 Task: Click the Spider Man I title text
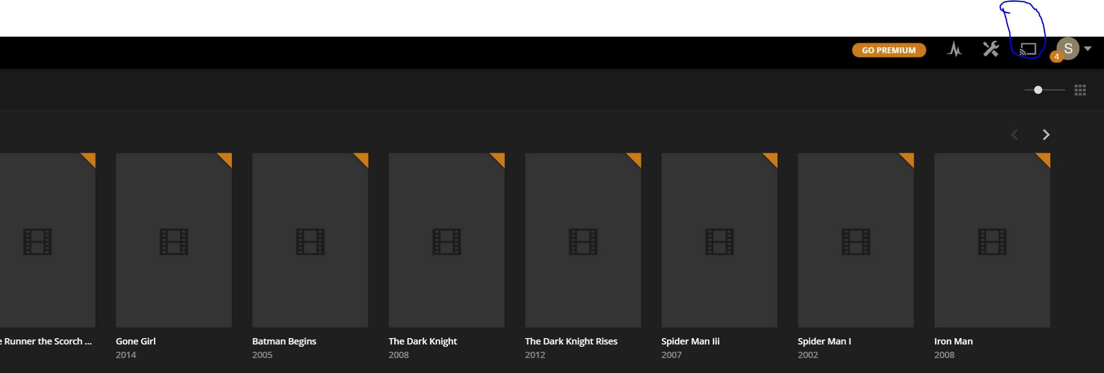coord(824,341)
